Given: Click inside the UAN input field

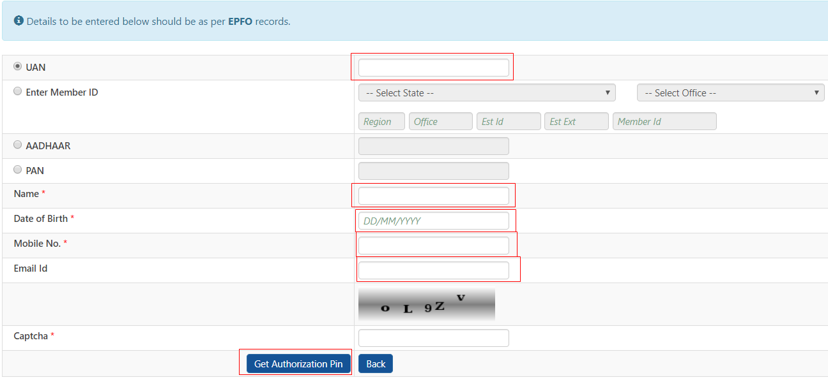Looking at the screenshot, I should pyautogui.click(x=433, y=66).
